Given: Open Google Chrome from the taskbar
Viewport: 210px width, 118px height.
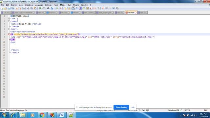Looking at the screenshot, I should point(42,115).
